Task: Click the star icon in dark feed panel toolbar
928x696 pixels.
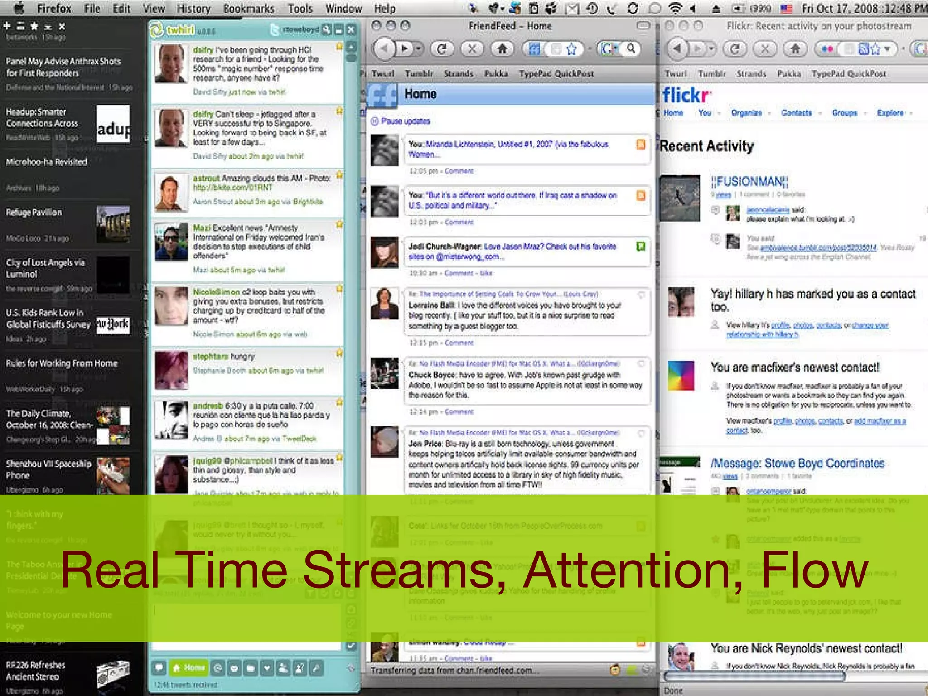Action: tap(34, 27)
